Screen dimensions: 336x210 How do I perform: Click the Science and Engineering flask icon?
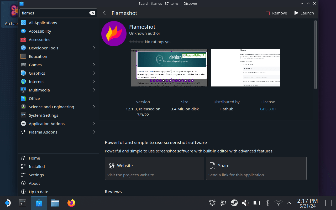point(23,107)
